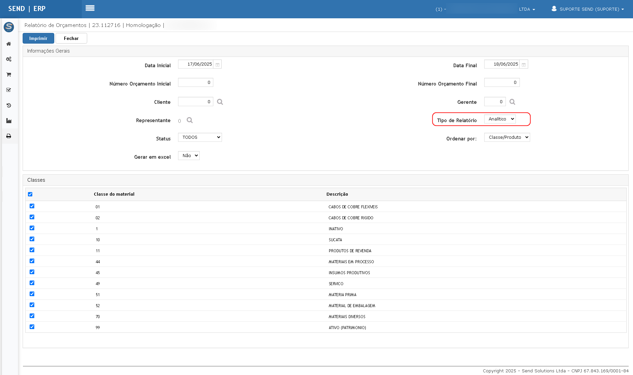Open the settings gears icon in the sidebar
This screenshot has height=375, width=633.
click(9, 59)
